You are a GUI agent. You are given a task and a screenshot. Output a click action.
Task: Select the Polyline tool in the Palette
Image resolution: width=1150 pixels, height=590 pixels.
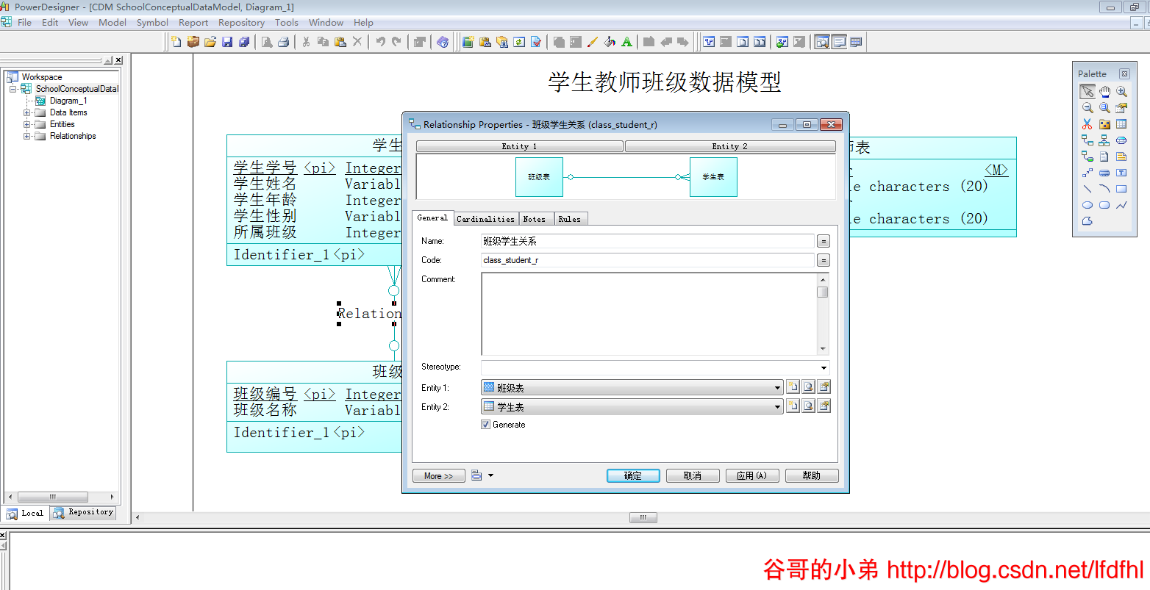coord(1121,205)
